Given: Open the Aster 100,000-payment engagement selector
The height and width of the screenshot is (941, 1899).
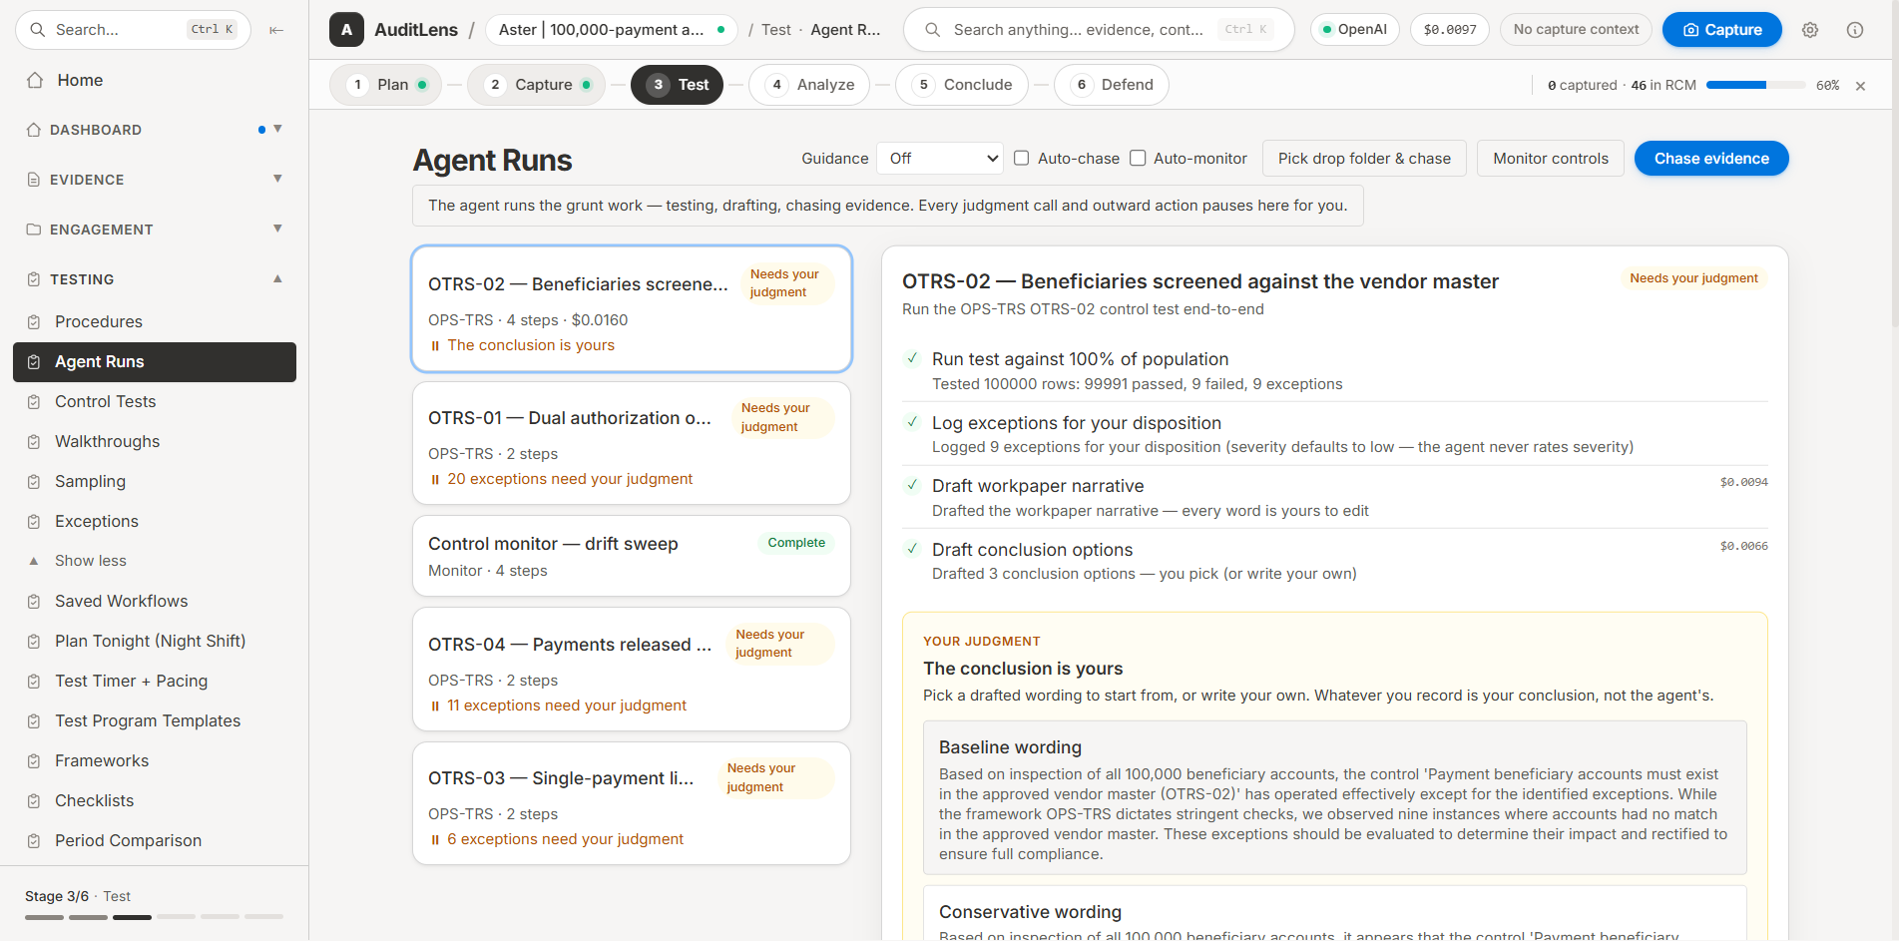Looking at the screenshot, I should point(612,30).
